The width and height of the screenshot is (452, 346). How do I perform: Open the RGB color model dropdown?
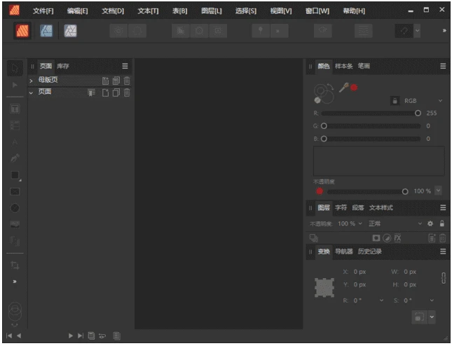[440, 101]
